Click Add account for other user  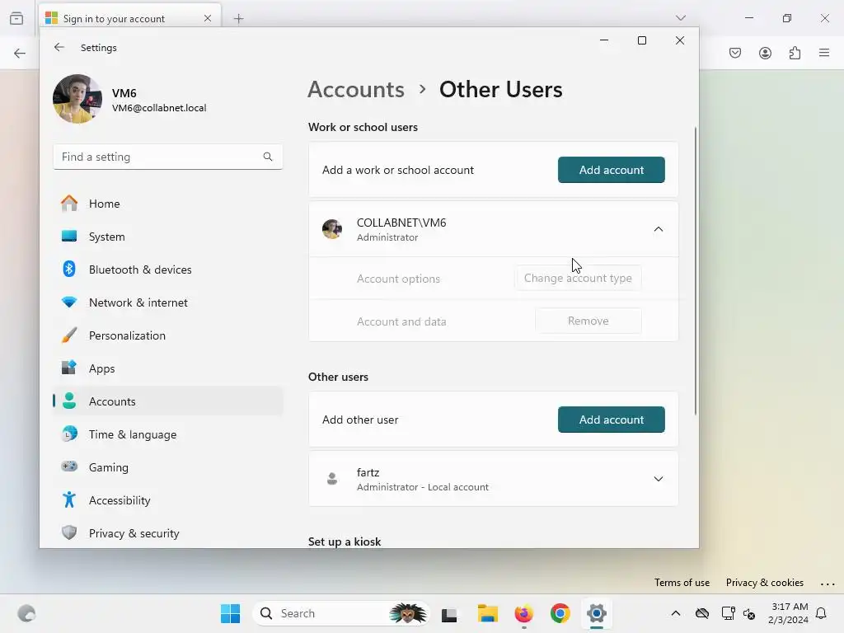pyautogui.click(x=611, y=420)
